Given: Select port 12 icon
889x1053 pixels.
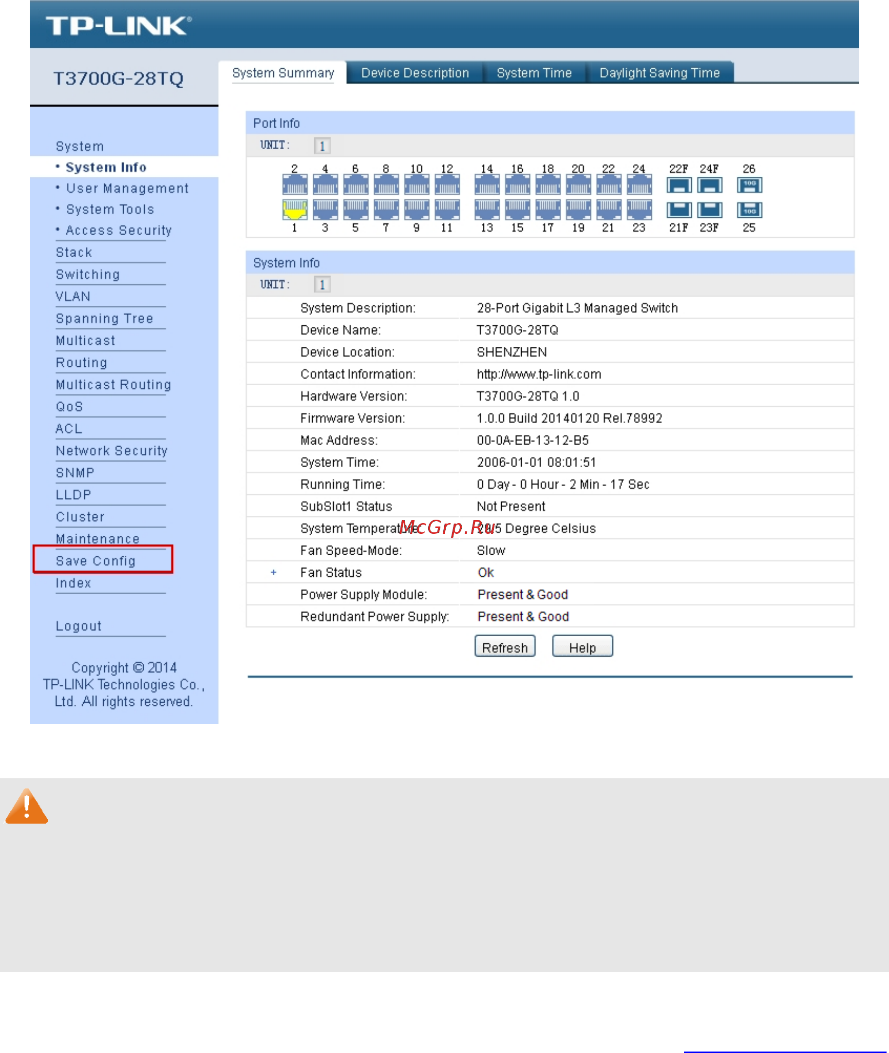Looking at the screenshot, I should [x=447, y=185].
